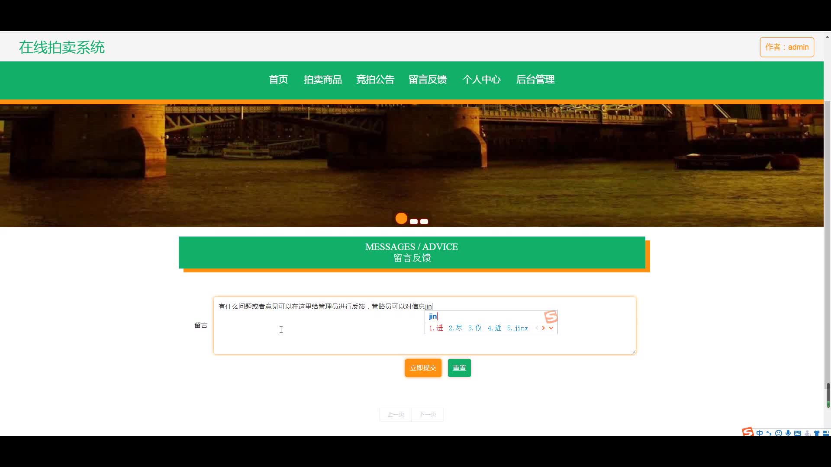Image resolution: width=831 pixels, height=467 pixels.
Task: Open the 拍卖商品 navigation menu
Action: tap(322, 80)
